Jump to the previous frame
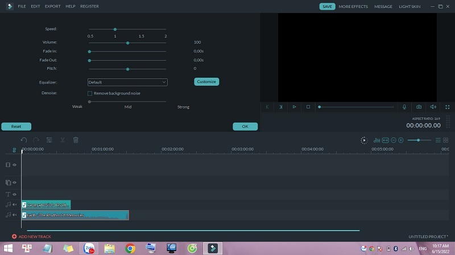This screenshot has width=455, height=255. [267, 107]
